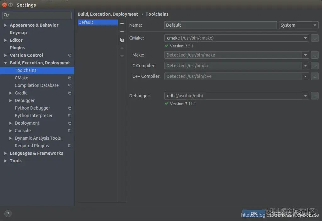Move toolchain up with the up arrow
The image size is (322, 221).
pos(122,48)
